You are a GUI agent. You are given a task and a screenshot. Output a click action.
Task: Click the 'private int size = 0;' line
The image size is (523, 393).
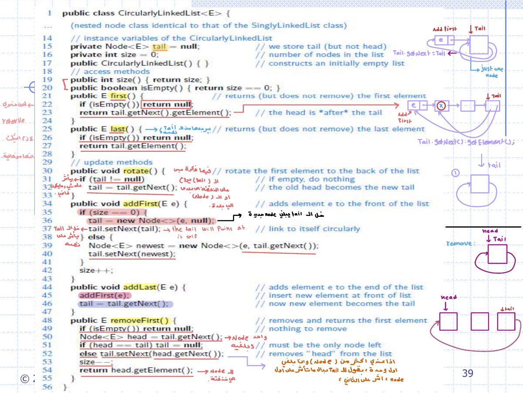click(x=115, y=55)
